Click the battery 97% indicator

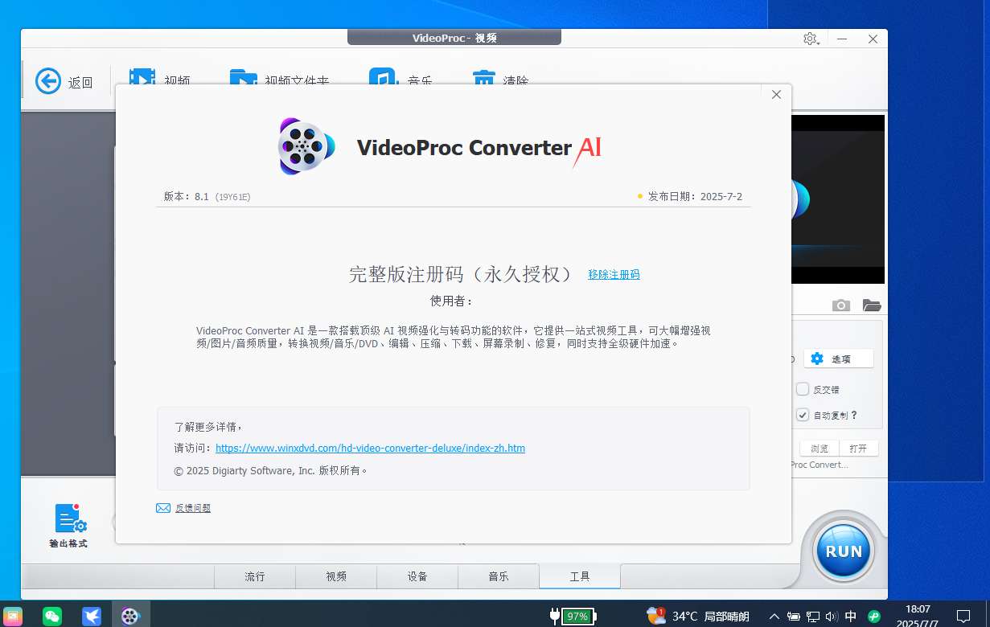click(x=578, y=617)
